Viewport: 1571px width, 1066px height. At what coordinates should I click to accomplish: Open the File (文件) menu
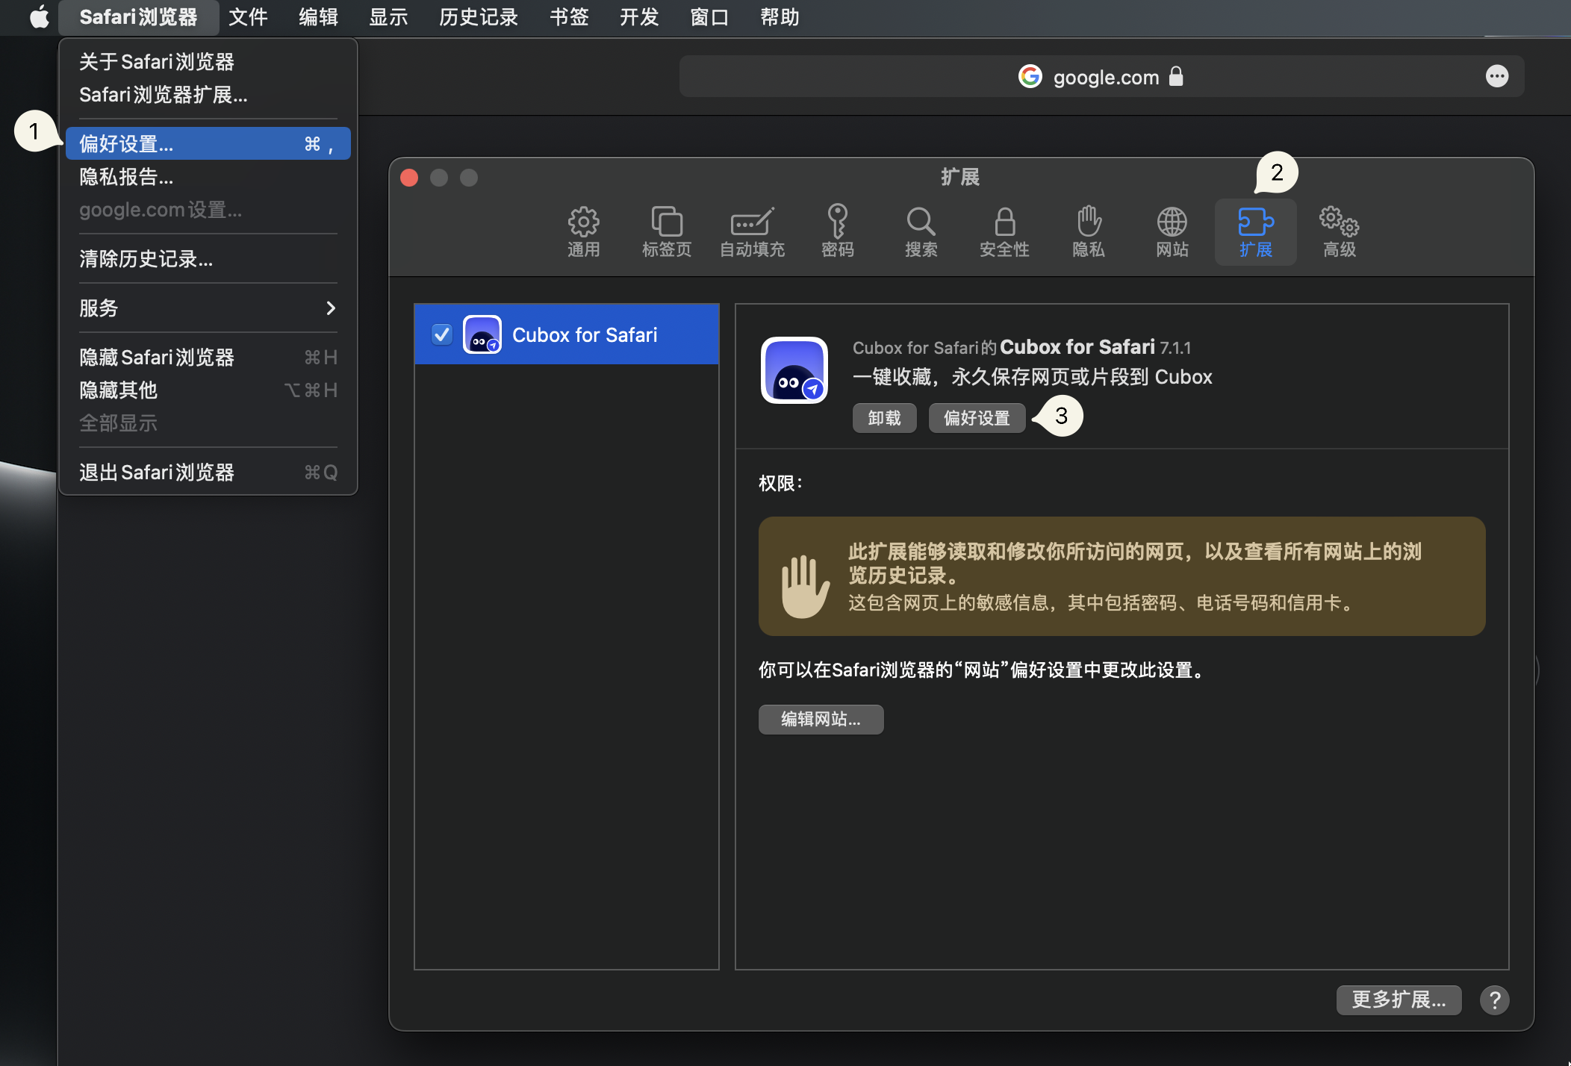click(x=248, y=17)
